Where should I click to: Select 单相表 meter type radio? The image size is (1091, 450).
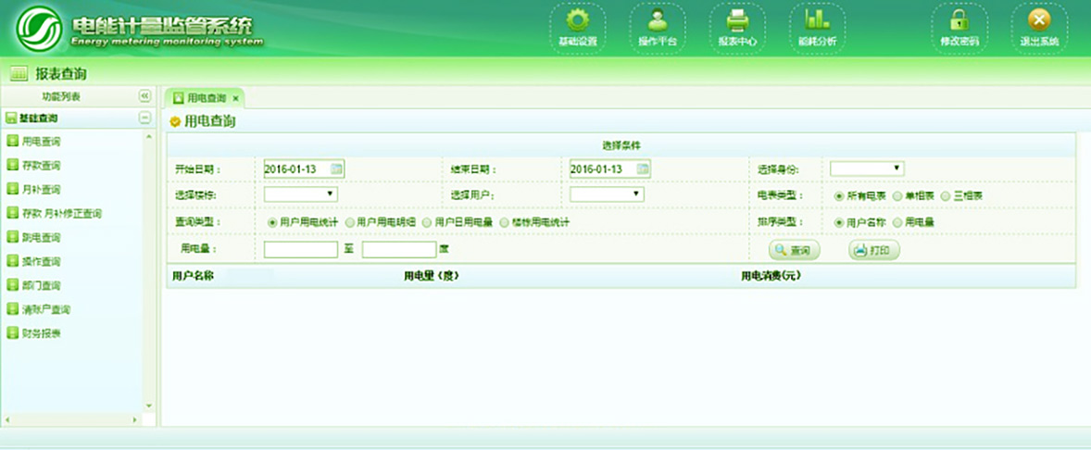pyautogui.click(x=897, y=196)
